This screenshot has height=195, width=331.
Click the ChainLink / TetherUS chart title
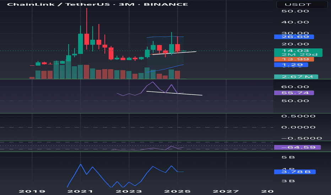click(x=97, y=4)
